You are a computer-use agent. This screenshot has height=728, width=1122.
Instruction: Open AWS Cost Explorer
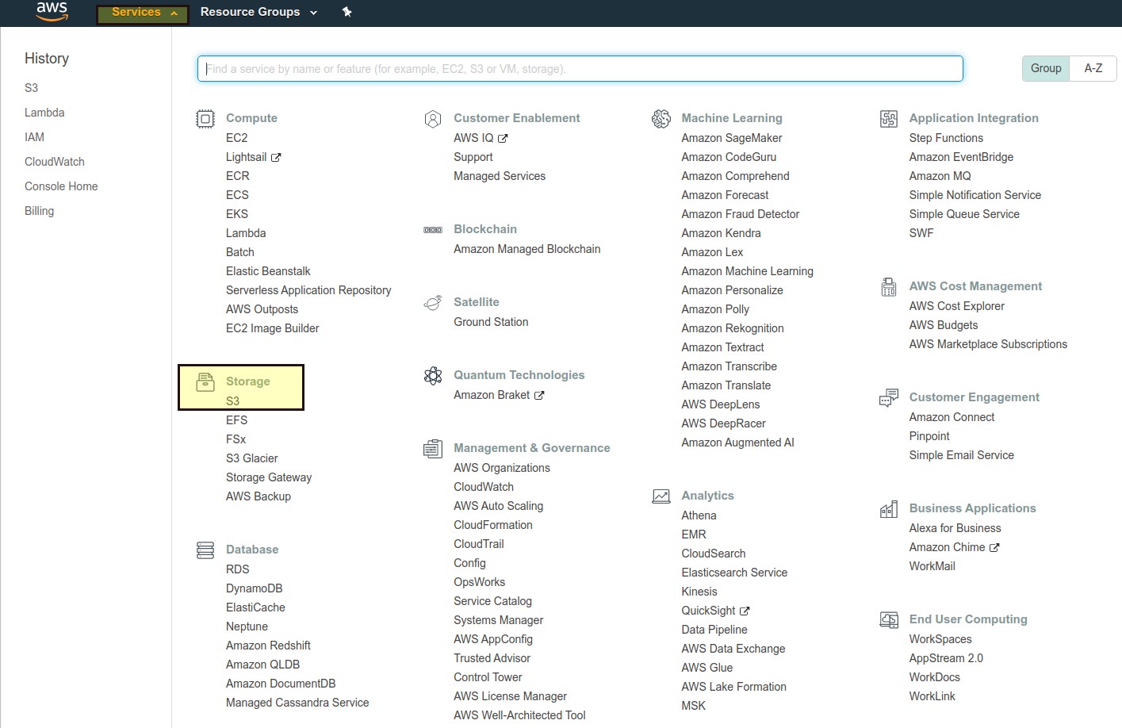pyautogui.click(x=957, y=306)
